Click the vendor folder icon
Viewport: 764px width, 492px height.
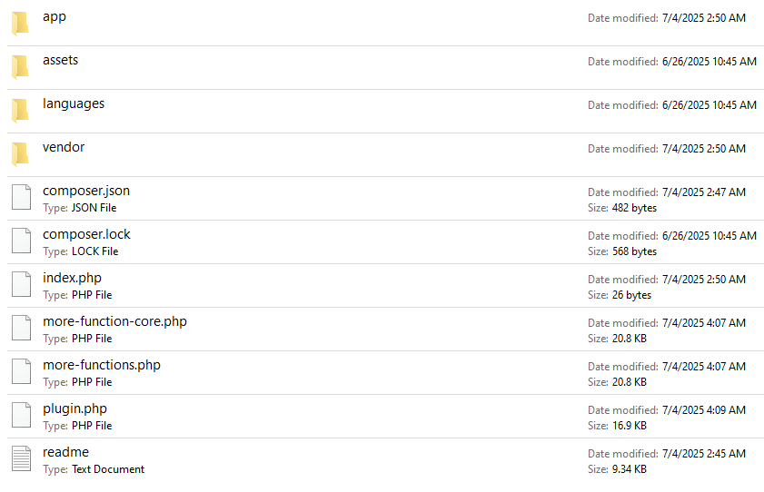(20, 153)
